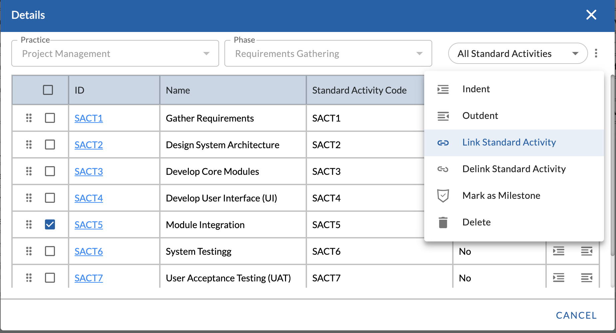Click indent icon in SACT7 row
Image resolution: width=616 pixels, height=333 pixels.
coord(558,278)
